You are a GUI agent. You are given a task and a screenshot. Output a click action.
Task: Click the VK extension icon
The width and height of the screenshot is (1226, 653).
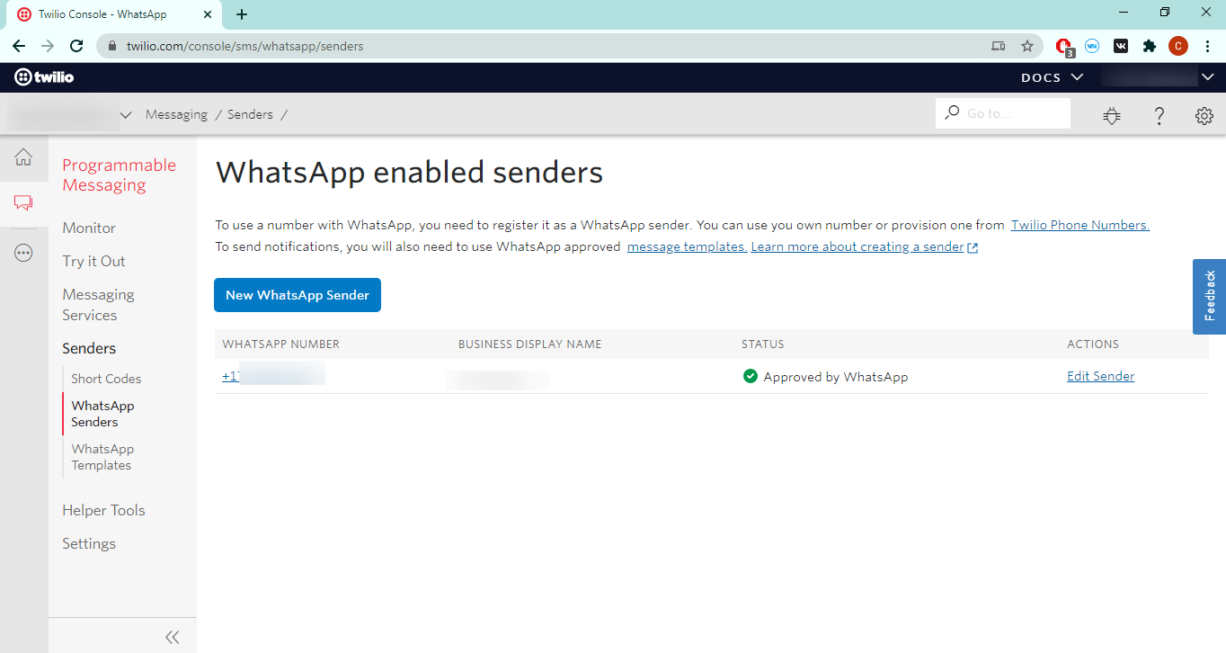point(1121,46)
